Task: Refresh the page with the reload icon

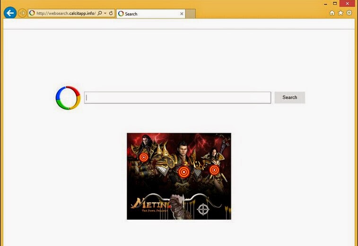Action: 111,13
